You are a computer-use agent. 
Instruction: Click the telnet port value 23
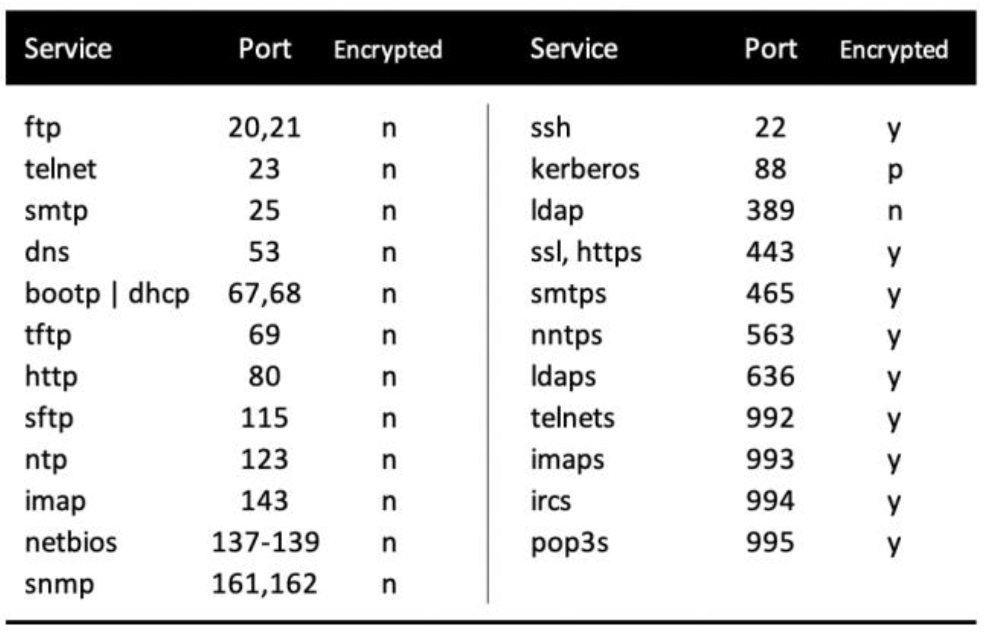[x=264, y=169]
